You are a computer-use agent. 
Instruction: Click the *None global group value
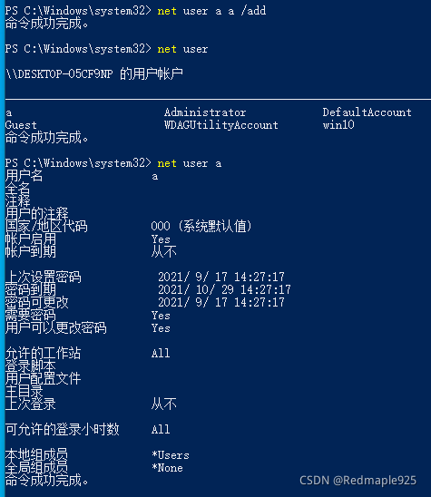pos(167,468)
